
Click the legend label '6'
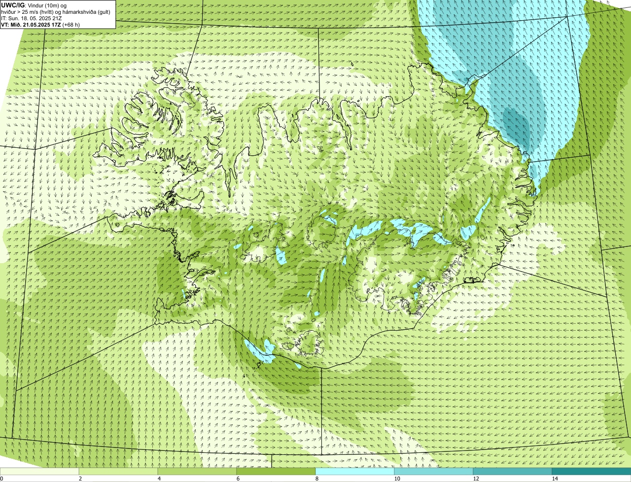[238, 479]
